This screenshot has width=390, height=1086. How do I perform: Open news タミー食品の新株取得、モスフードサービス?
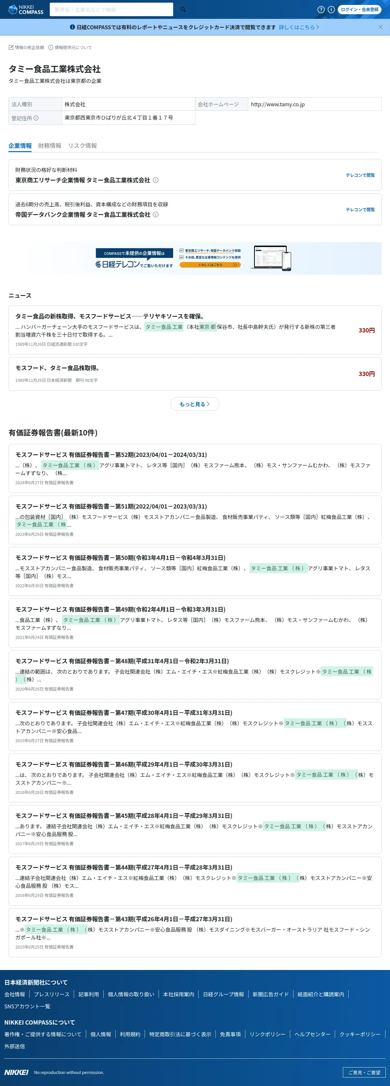pos(110,316)
